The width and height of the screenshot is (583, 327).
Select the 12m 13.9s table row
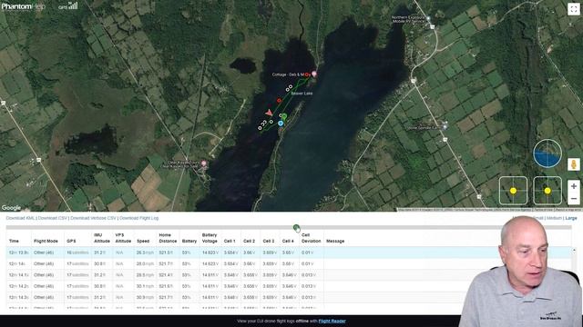pyautogui.click(x=289, y=253)
